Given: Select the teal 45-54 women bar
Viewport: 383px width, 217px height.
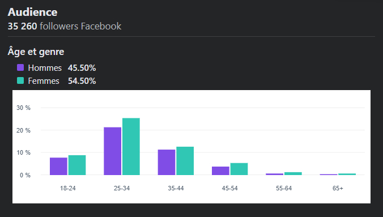Looking at the screenshot, I should pos(239,169).
